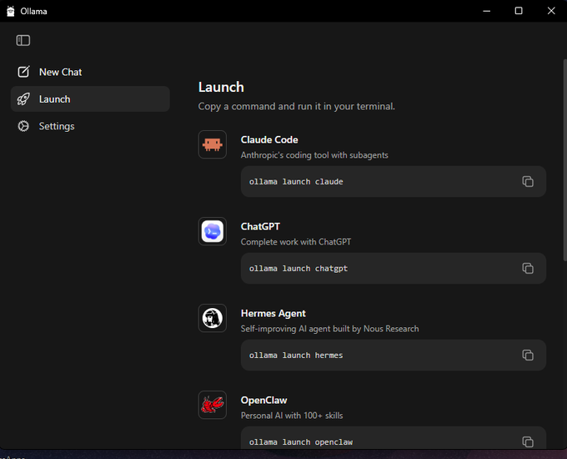
Task: Click the Claude Code app icon
Action: point(213,144)
